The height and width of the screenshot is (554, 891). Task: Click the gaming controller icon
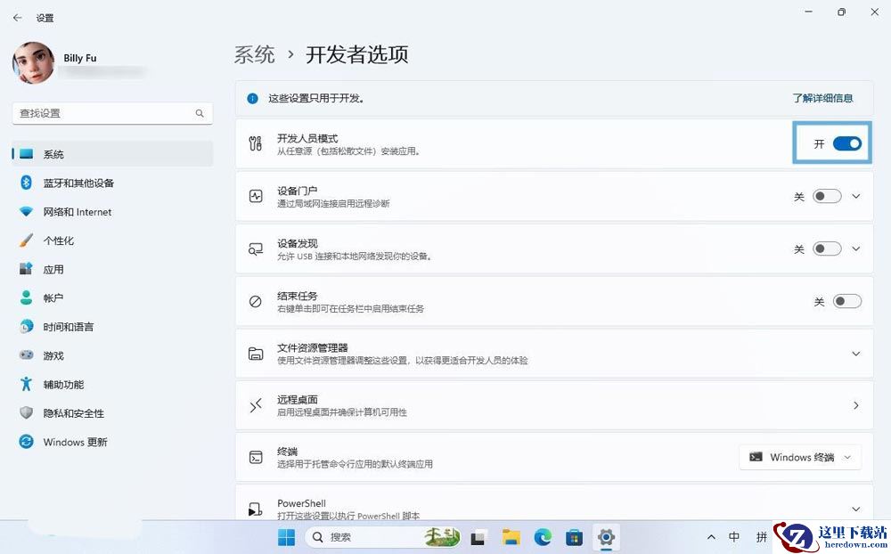[26, 355]
